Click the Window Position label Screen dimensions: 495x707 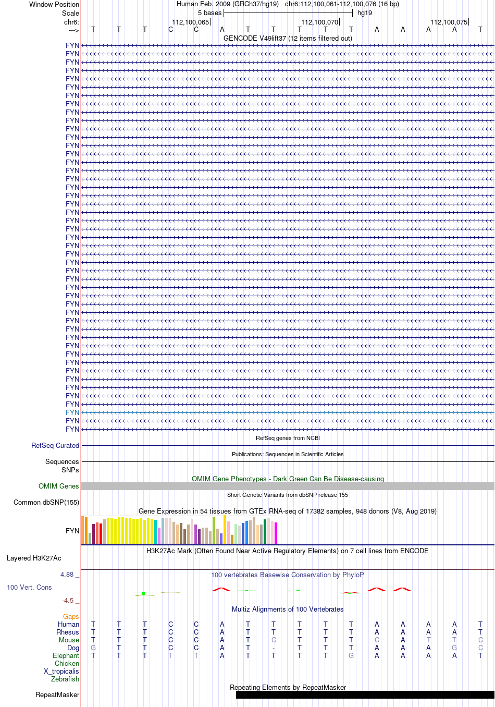click(54, 4)
